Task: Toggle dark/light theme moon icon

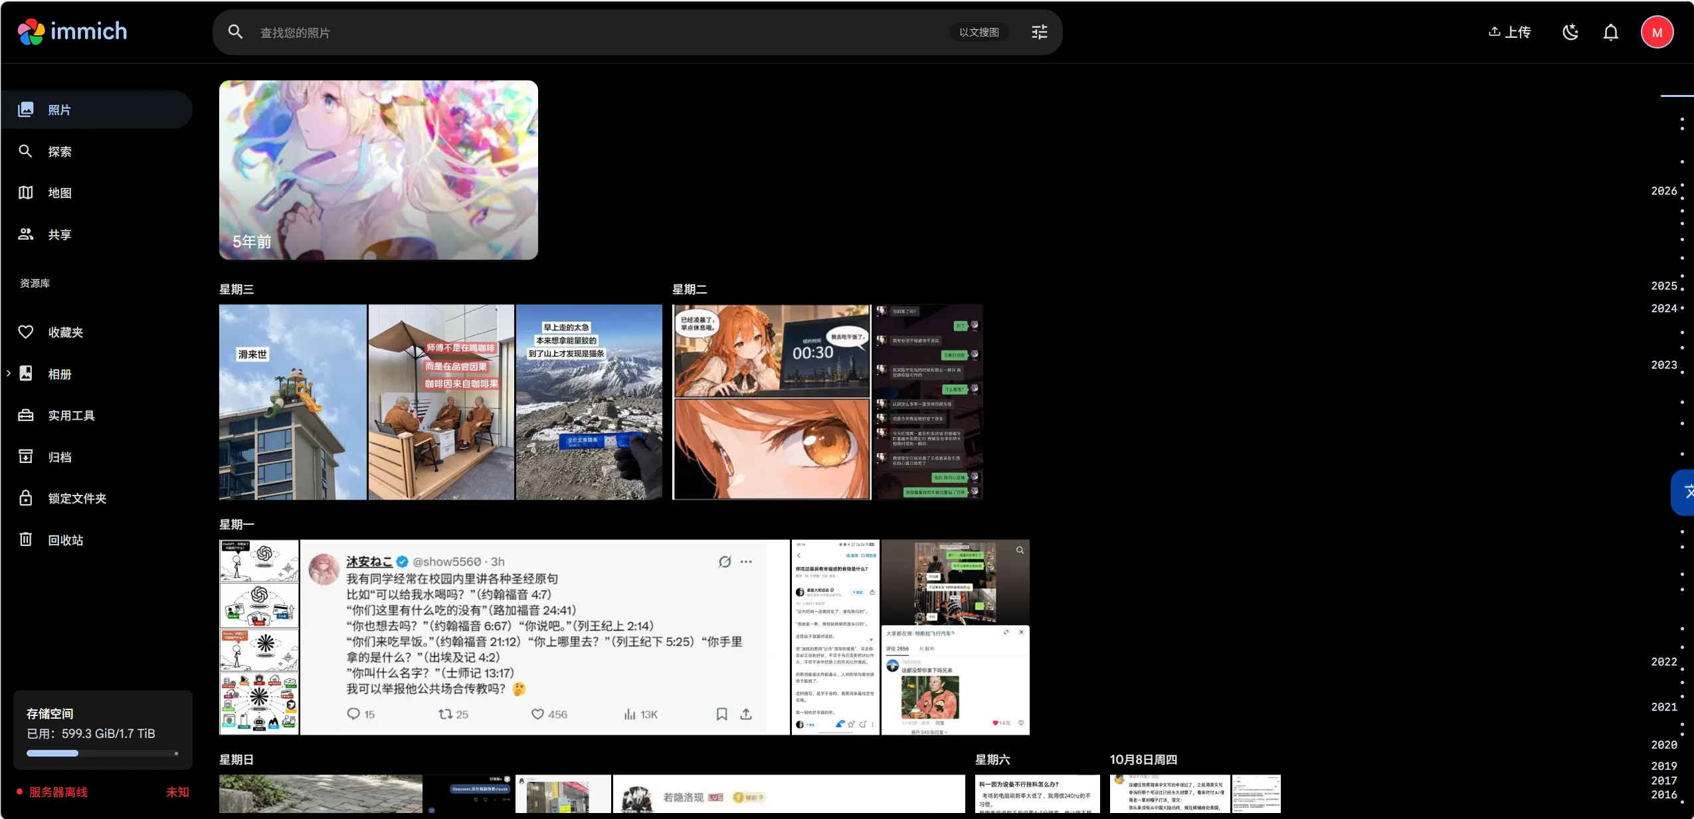Action: 1570,32
